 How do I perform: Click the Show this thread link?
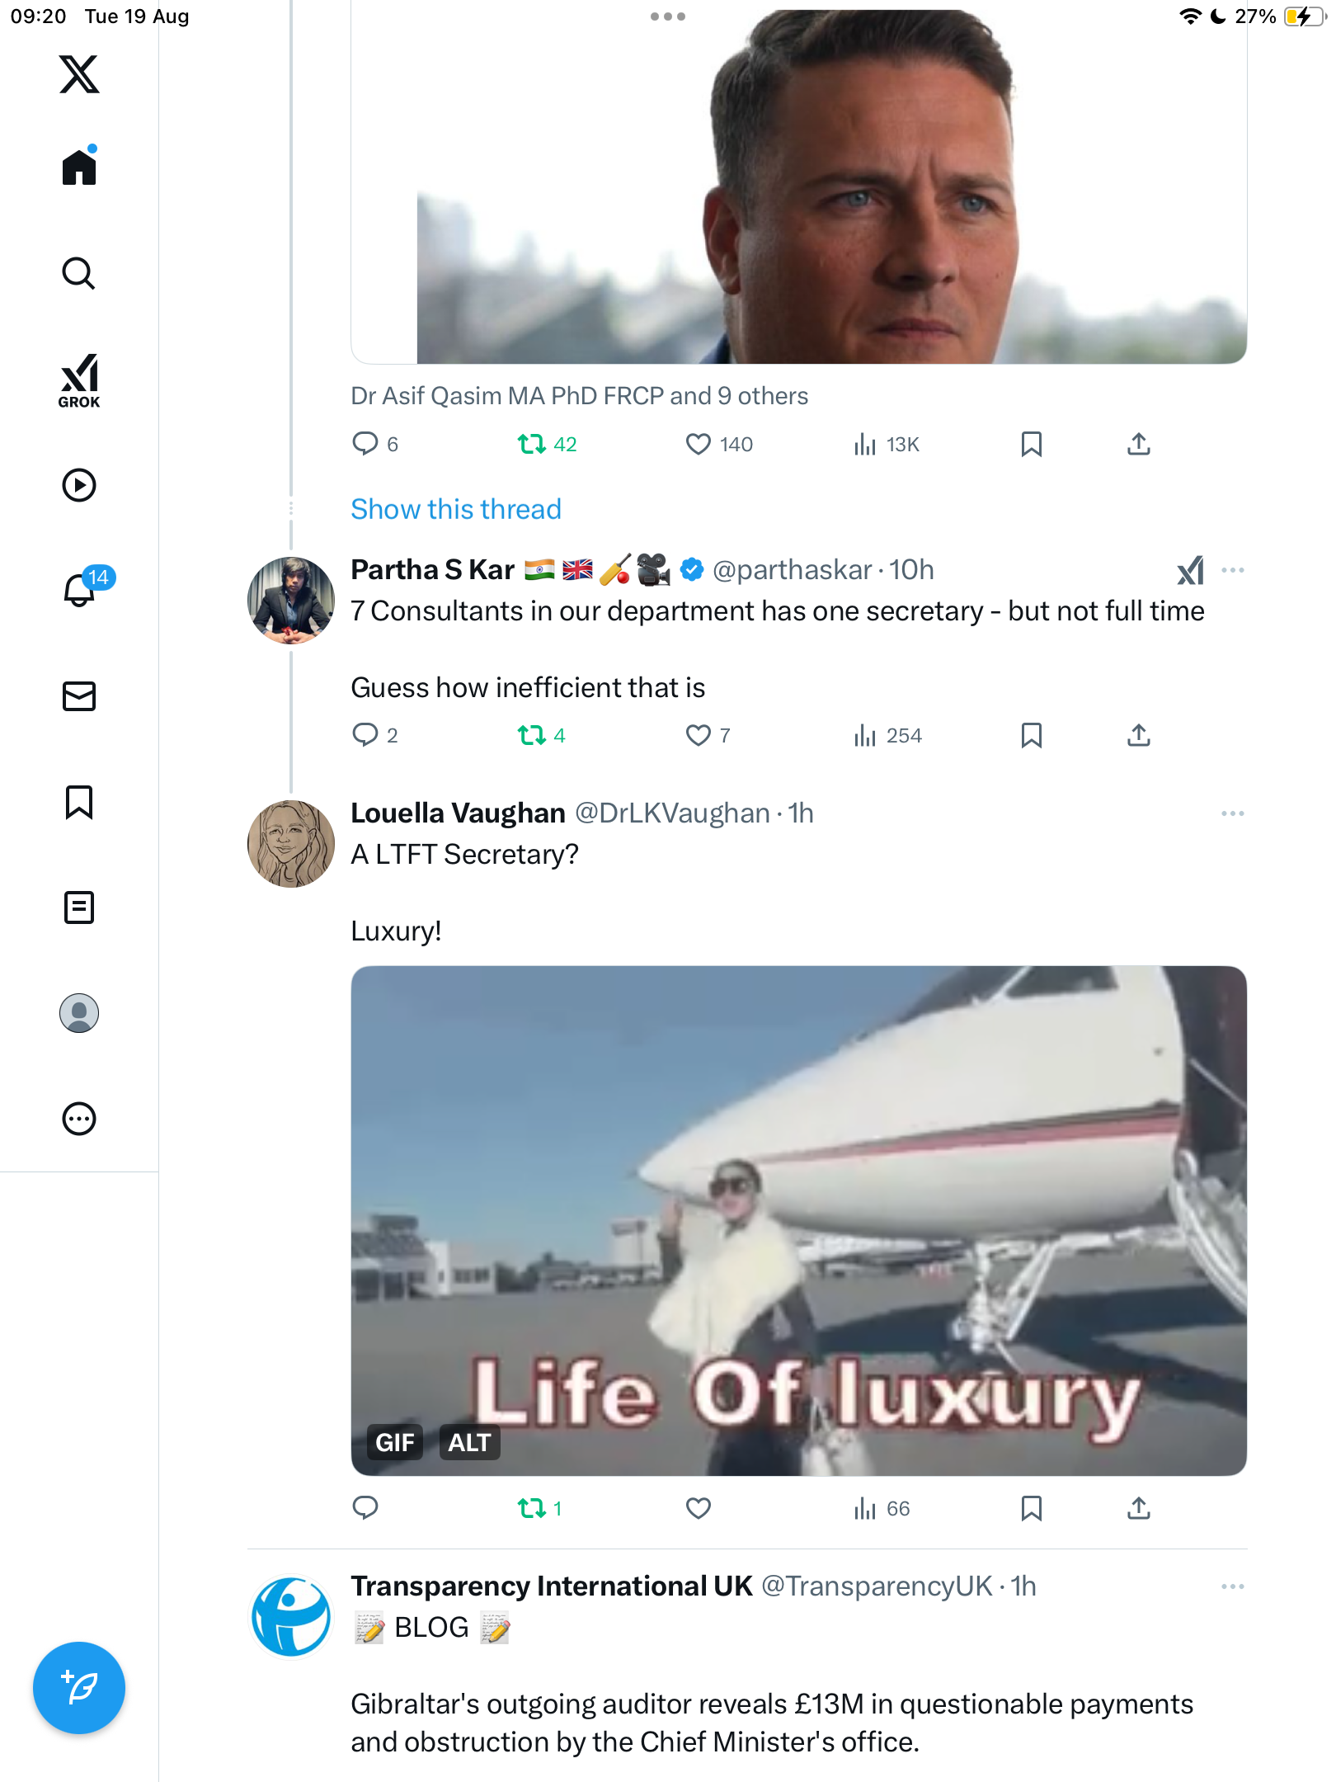456,509
